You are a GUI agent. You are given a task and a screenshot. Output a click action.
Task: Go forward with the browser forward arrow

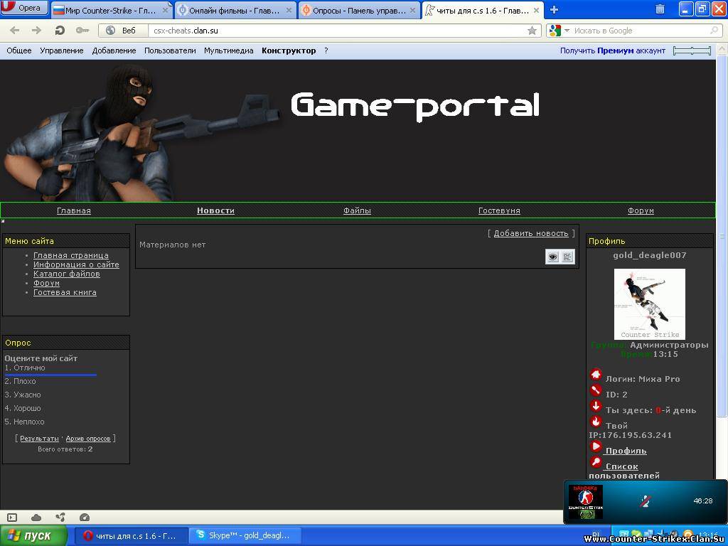(36, 31)
